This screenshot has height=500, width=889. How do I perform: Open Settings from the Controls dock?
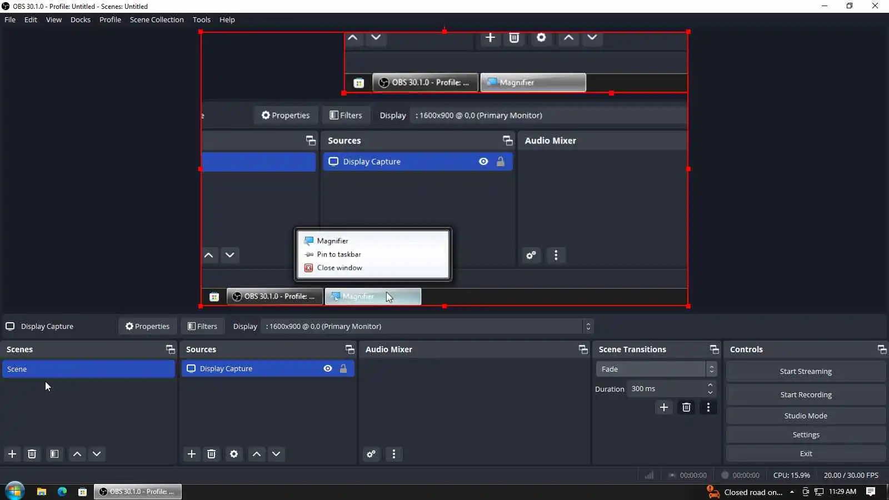[x=806, y=434]
